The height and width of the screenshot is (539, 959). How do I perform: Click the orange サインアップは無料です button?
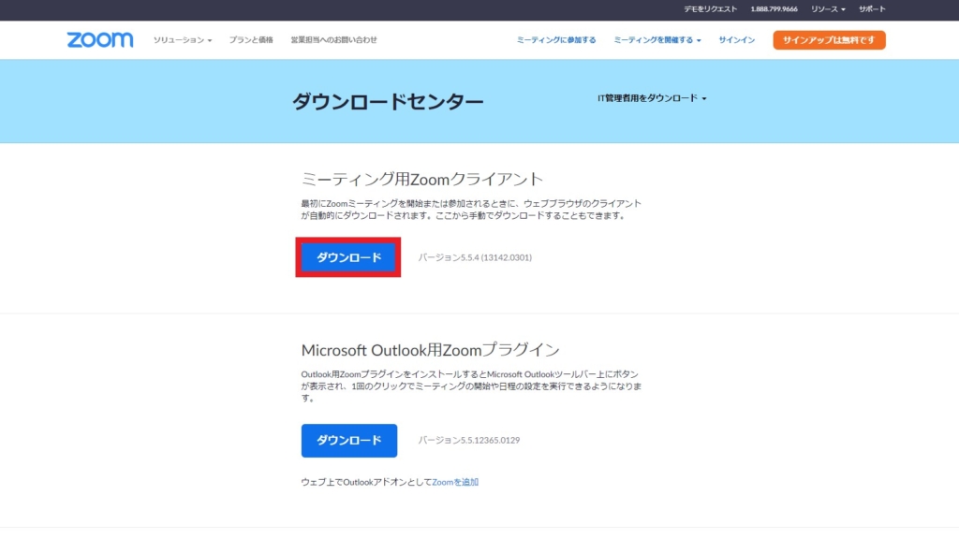pyautogui.click(x=829, y=39)
